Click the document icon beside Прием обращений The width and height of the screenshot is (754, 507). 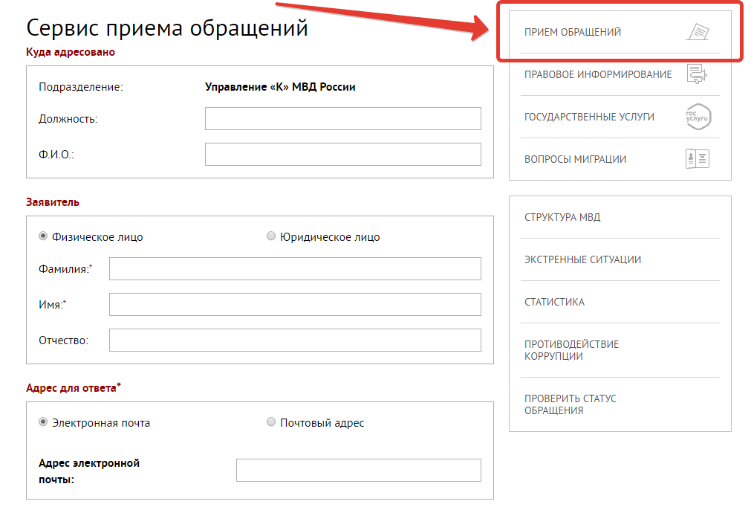pos(698,32)
